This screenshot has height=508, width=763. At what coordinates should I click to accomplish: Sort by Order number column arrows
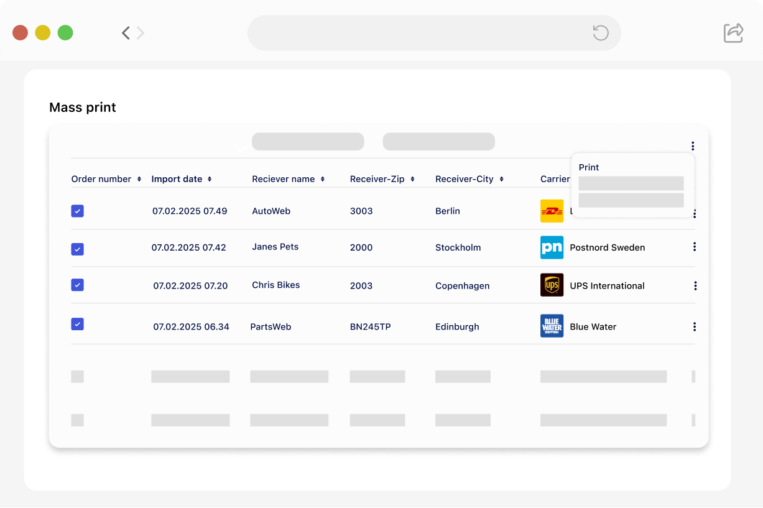(139, 180)
